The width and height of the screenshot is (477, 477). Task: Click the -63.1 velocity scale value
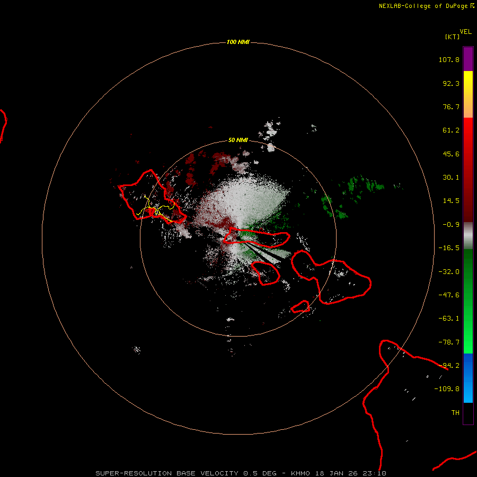(449, 319)
